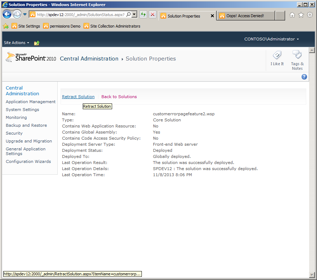The image size is (317, 280).
Task: Open the permissions Demo favorite
Action: [62, 26]
